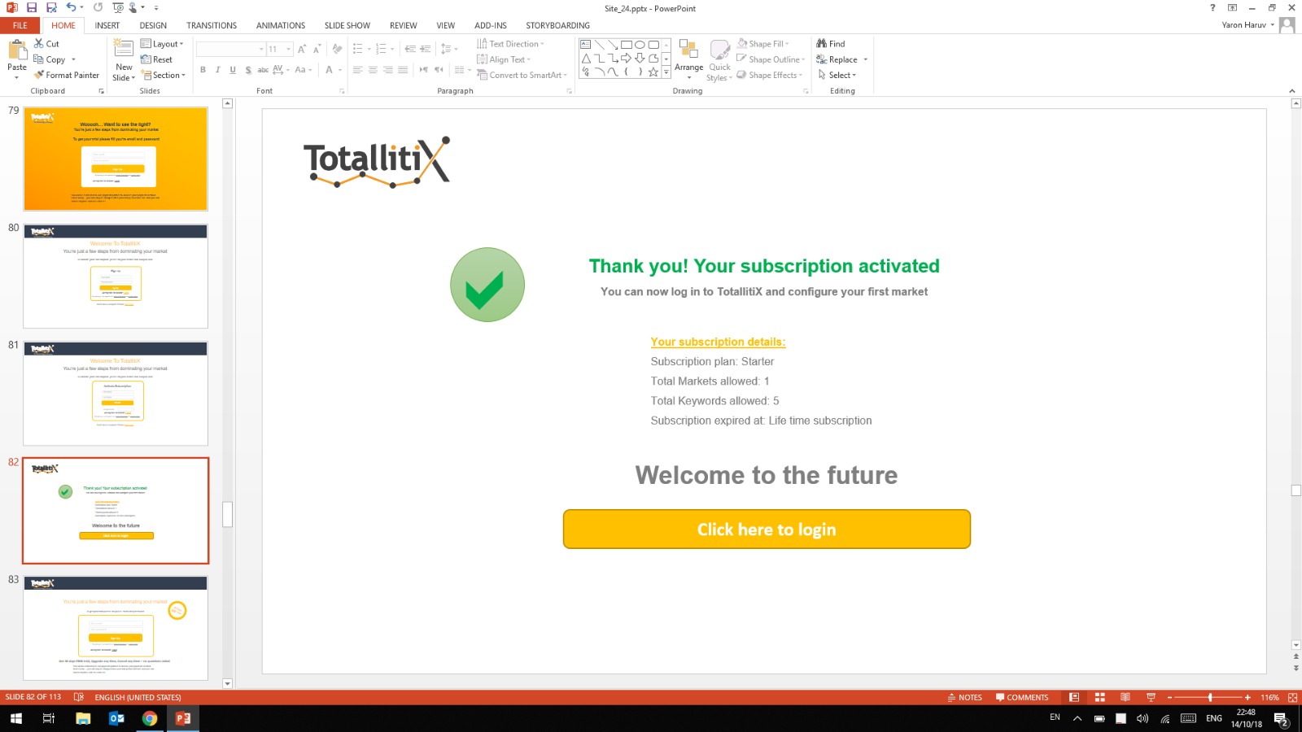This screenshot has width=1302, height=732.
Task: Open the STORYBOARDING tab
Action: pyautogui.click(x=558, y=25)
